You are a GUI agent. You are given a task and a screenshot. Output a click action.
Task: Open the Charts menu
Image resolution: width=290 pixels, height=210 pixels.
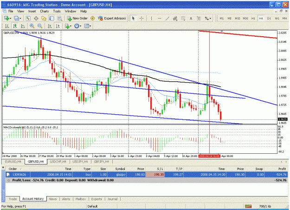(x=45, y=11)
